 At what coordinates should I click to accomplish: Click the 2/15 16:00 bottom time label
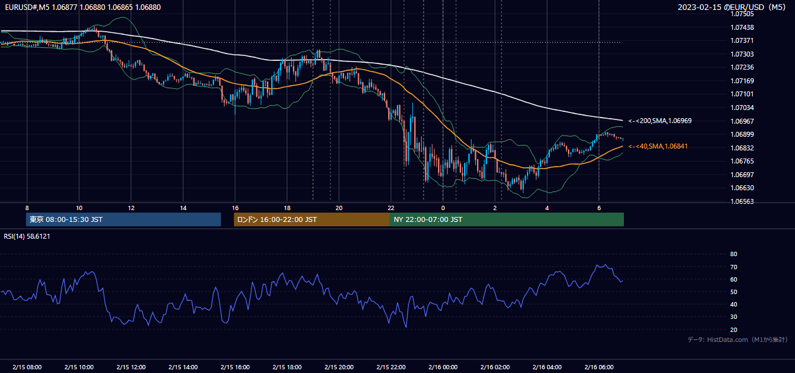pyautogui.click(x=235, y=367)
